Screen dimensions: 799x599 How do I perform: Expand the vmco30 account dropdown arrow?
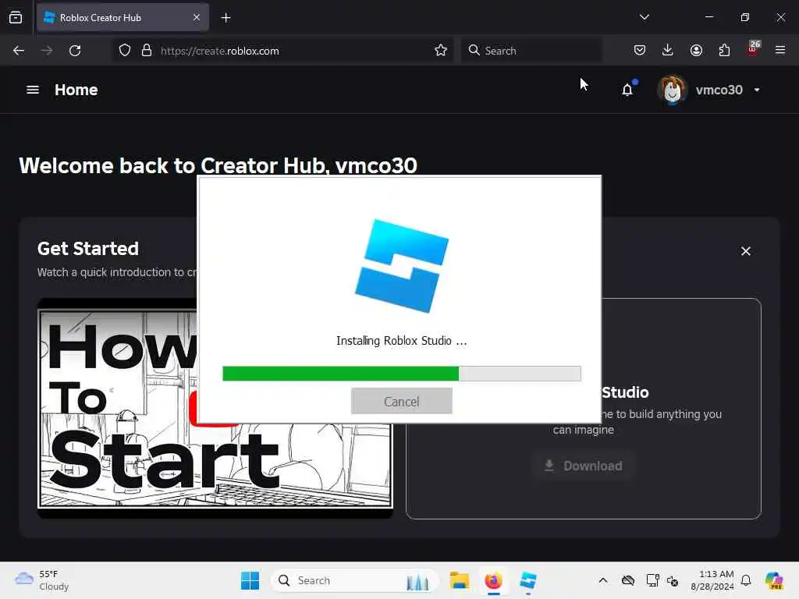click(757, 90)
